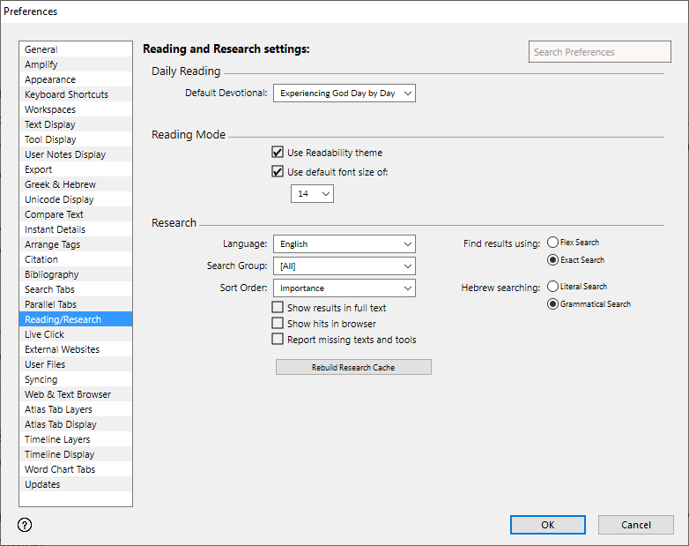Select Keyboard Shortcuts in the sidebar

point(67,94)
